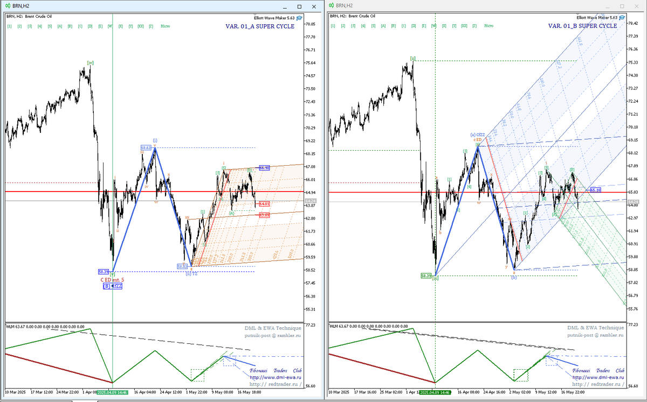The image size is (647, 402).
Task: Select the [Y] wave label in the VAR. 01_B chart
Action: pos(454,26)
